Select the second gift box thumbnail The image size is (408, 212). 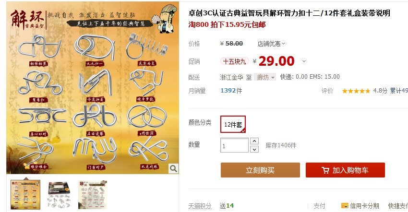(x=59, y=195)
